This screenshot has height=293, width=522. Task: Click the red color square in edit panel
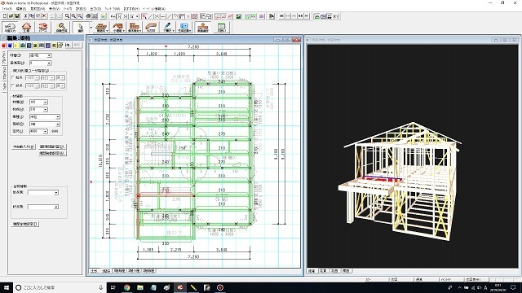pyautogui.click(x=3, y=46)
